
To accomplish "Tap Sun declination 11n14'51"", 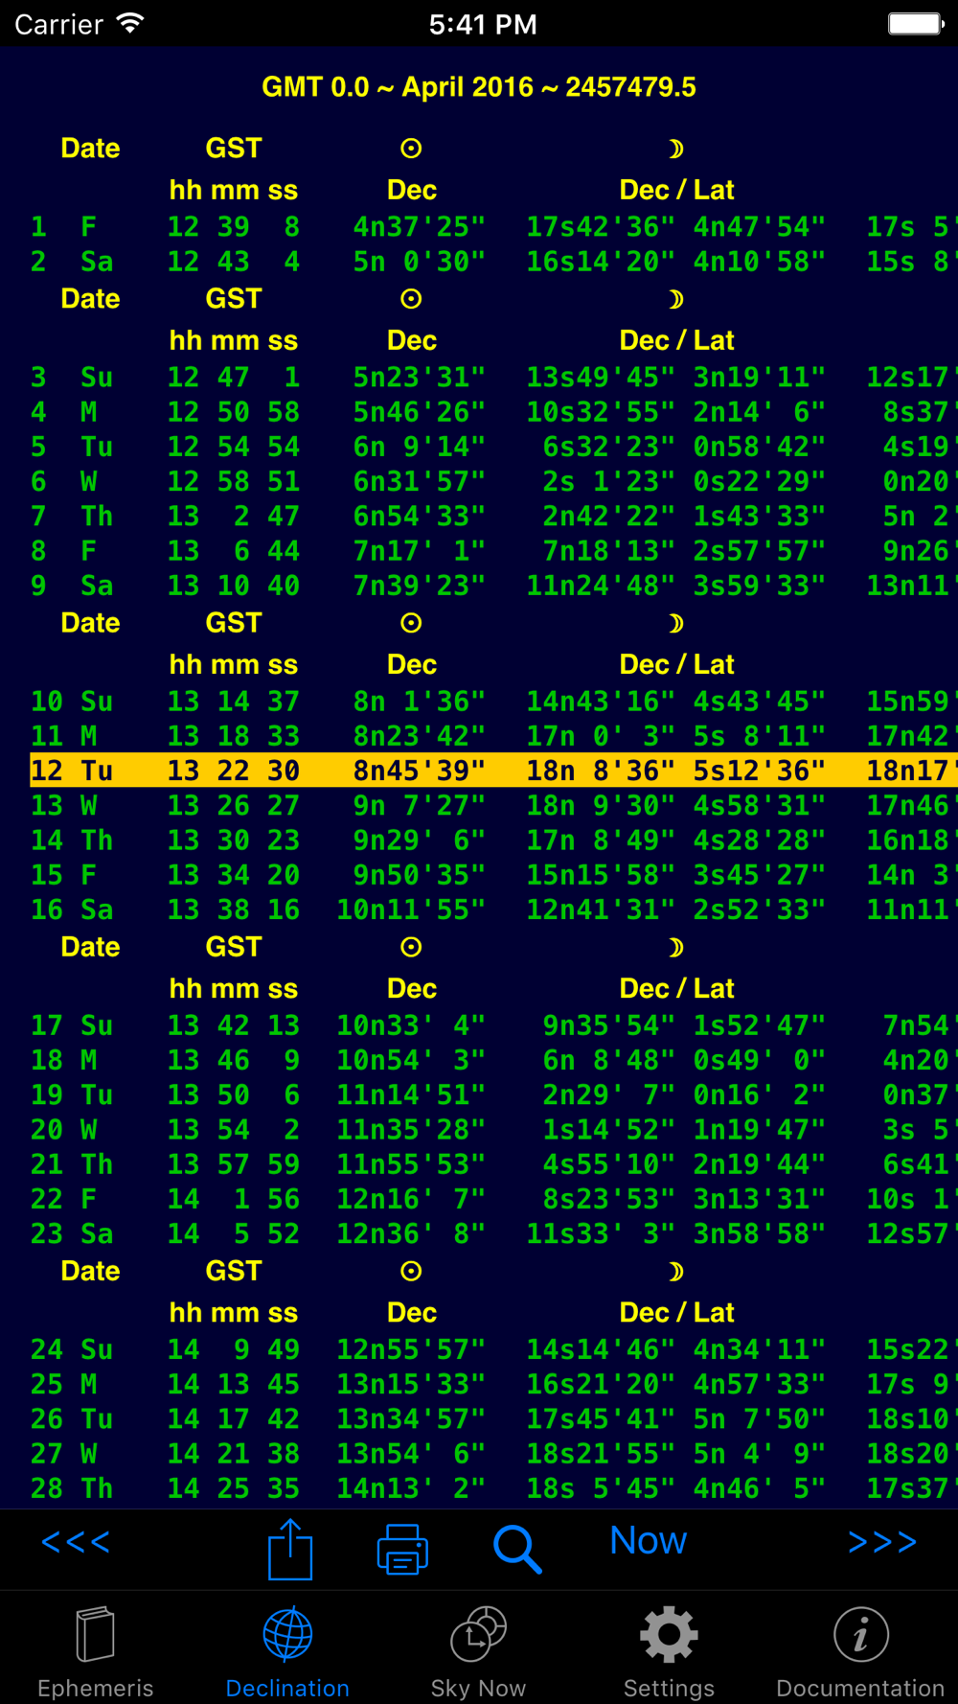I will [411, 1094].
